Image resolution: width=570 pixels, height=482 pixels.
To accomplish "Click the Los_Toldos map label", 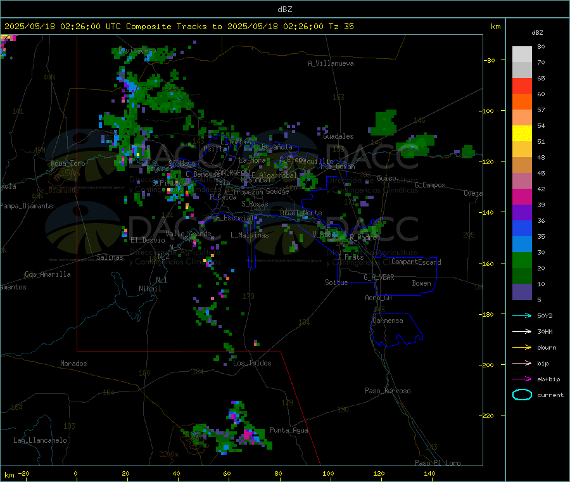I will pyautogui.click(x=252, y=363).
